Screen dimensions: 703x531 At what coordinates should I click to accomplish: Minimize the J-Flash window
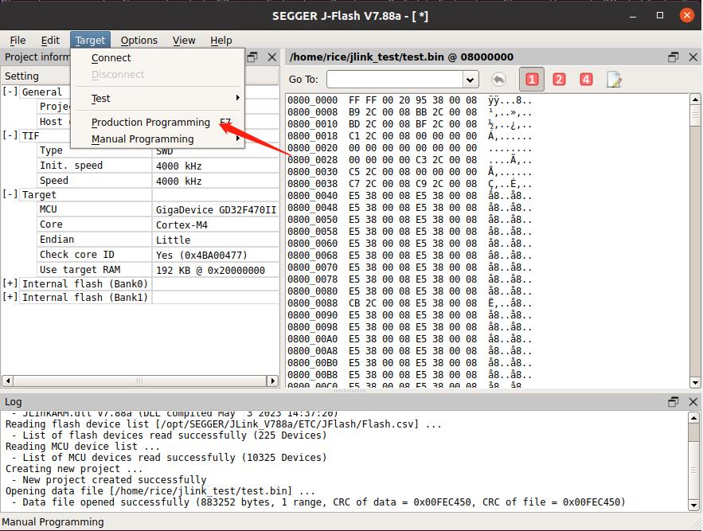tap(633, 16)
